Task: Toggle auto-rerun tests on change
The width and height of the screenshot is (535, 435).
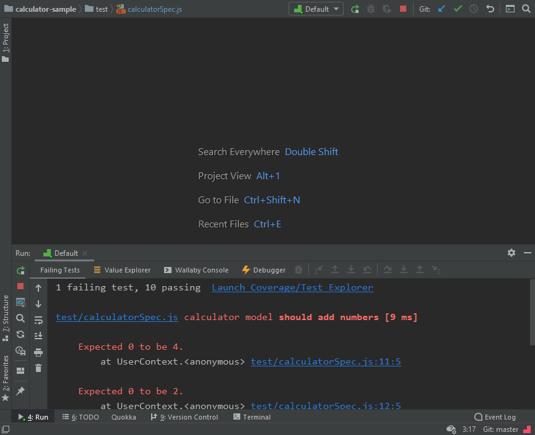Action: 20,334
